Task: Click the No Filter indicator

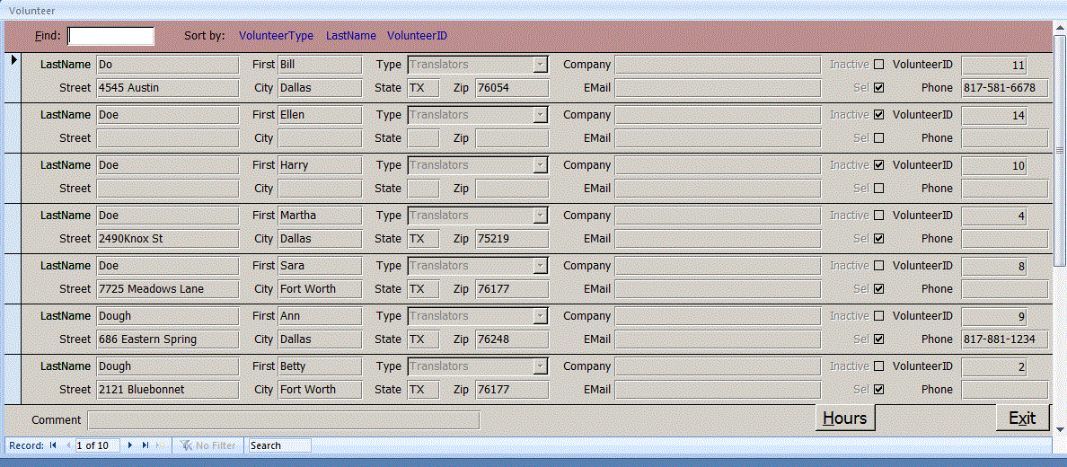Action: click(x=208, y=445)
